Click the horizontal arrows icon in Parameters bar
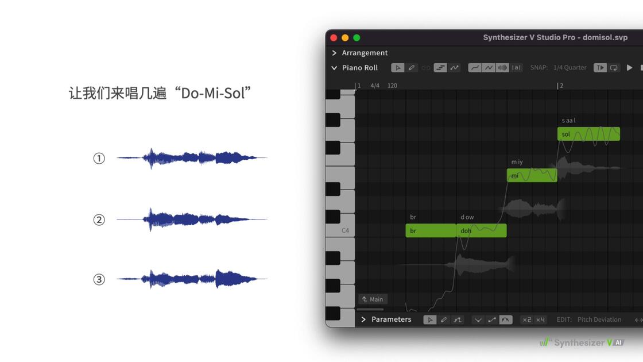Screen dimensions: 643x362 pos(638,319)
